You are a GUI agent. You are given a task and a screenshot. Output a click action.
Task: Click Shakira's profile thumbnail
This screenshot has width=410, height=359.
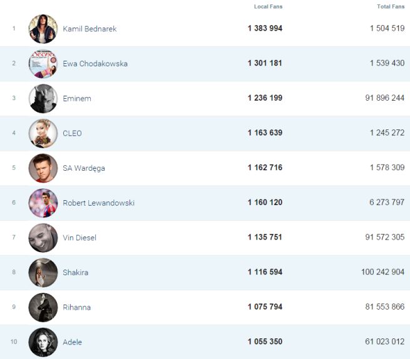(x=43, y=273)
